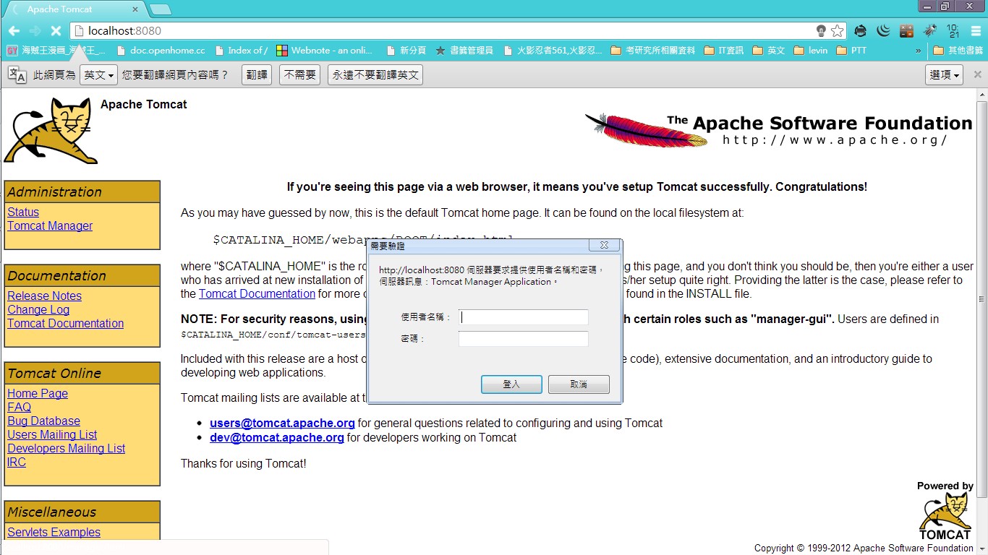Bookmark this page with the star icon
The width and height of the screenshot is (988, 555).
point(837,30)
